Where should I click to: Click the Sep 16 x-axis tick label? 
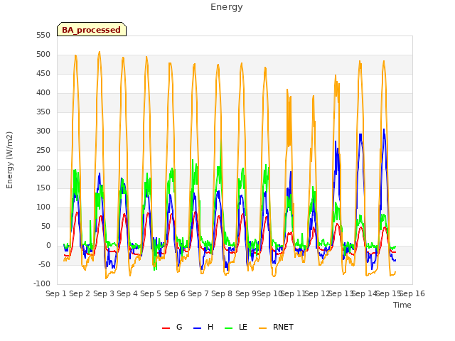tap(412, 293)
